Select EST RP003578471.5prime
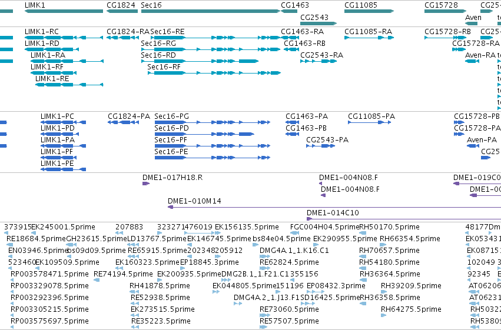Image resolution: width=501 pixels, height=330 pixels. pyautogui.click(x=49, y=274)
